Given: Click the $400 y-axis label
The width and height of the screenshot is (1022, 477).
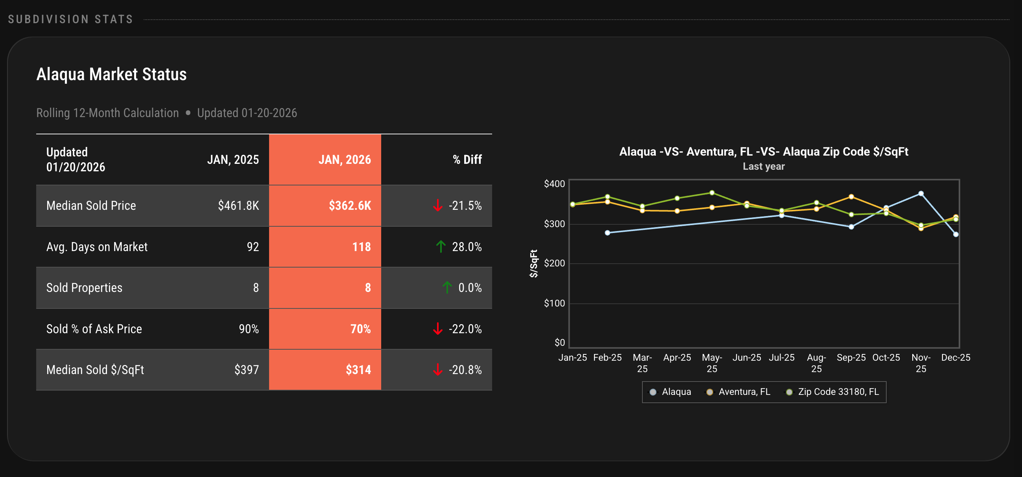Looking at the screenshot, I should click(x=554, y=184).
